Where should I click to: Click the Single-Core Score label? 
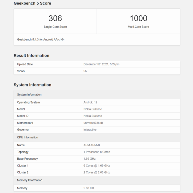click(x=55, y=27)
